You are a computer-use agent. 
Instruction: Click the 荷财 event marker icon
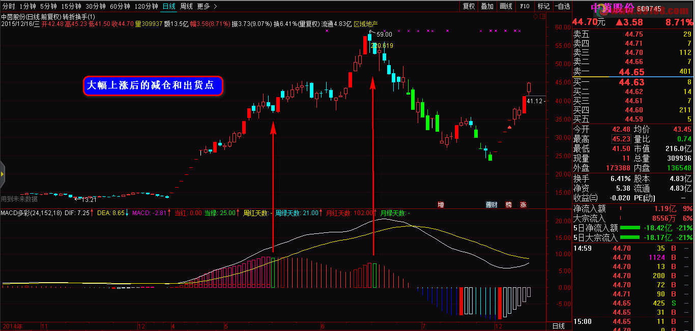[491, 204]
